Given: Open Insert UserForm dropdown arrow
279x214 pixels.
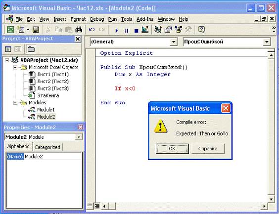Looking at the screenshot, I should tap(28, 30).
